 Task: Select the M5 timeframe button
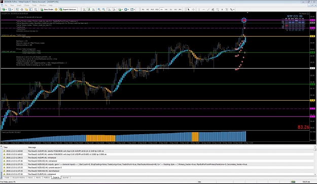tap(148, 9)
